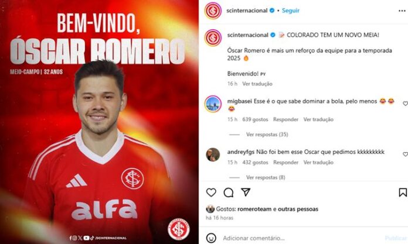Expand Ver respostas (8) replies
This screenshot has height=244, width=408.
[266, 177]
